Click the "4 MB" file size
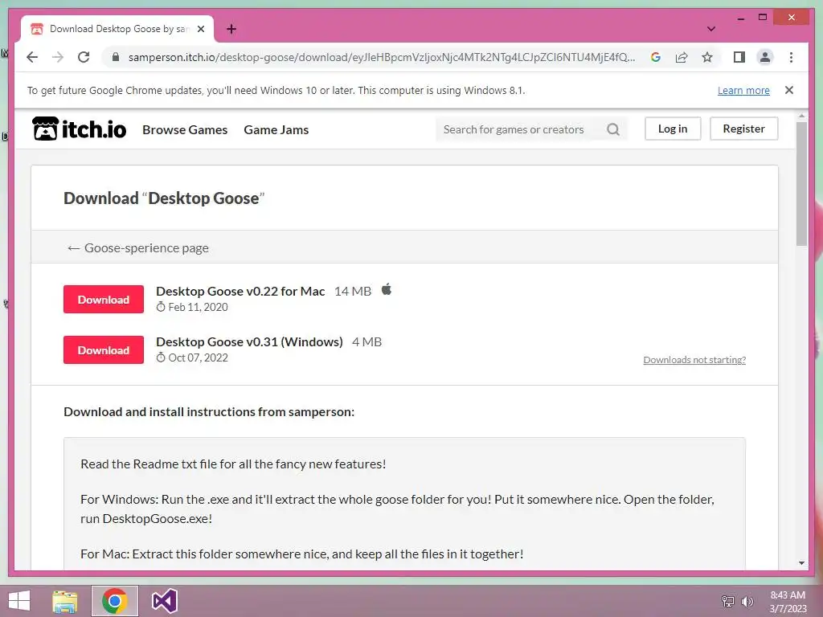The height and width of the screenshot is (617, 823). 366,342
